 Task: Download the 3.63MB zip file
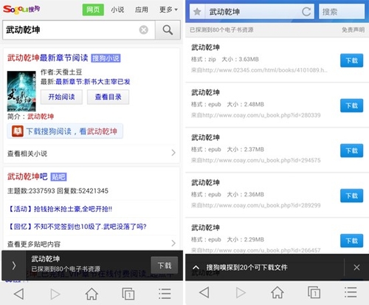(351, 61)
